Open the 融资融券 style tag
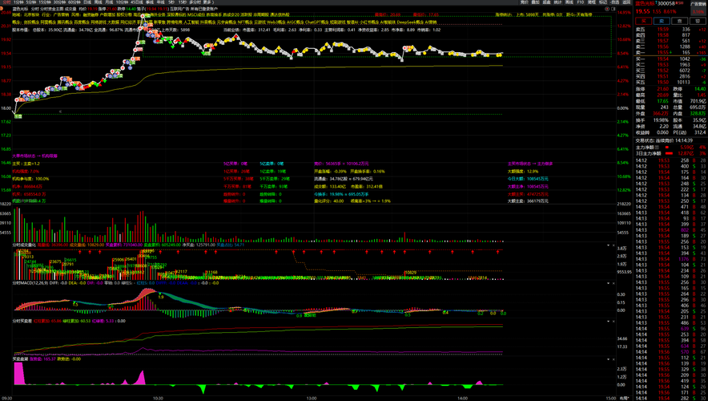Image resolution: width=708 pixels, height=401 pixels. (91, 15)
